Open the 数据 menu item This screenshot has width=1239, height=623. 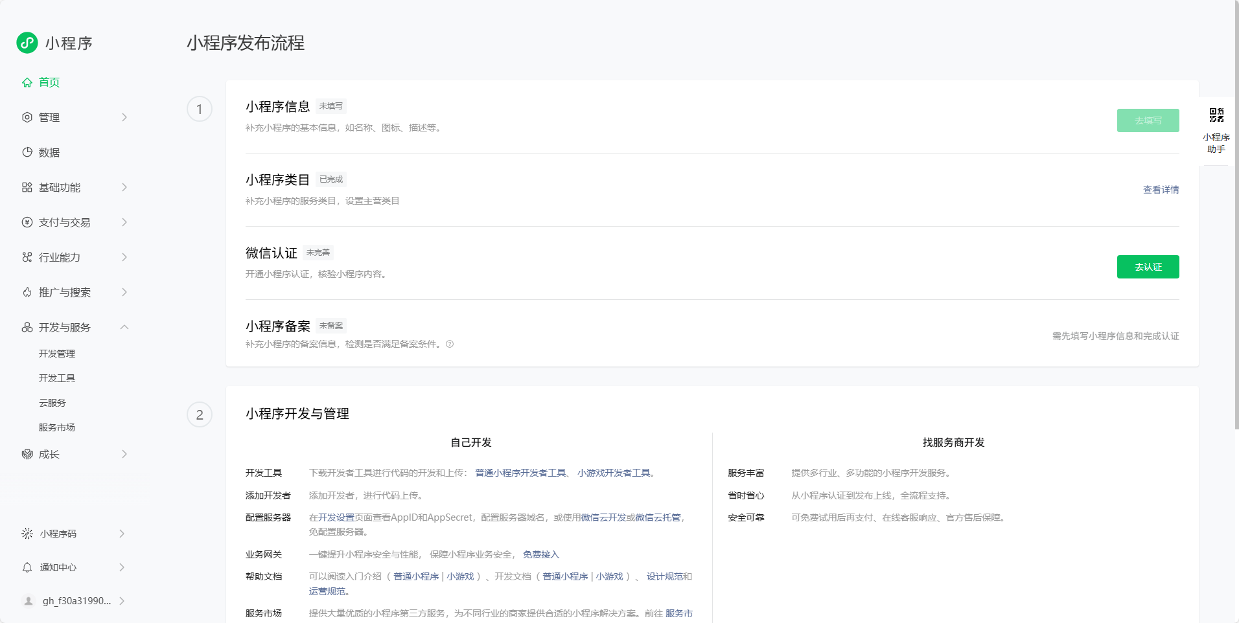(x=49, y=152)
